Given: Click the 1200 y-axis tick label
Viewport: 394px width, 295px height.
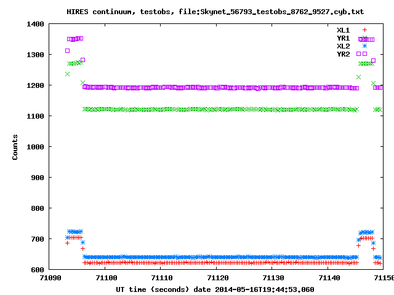Looking at the screenshot, I should point(36,85).
